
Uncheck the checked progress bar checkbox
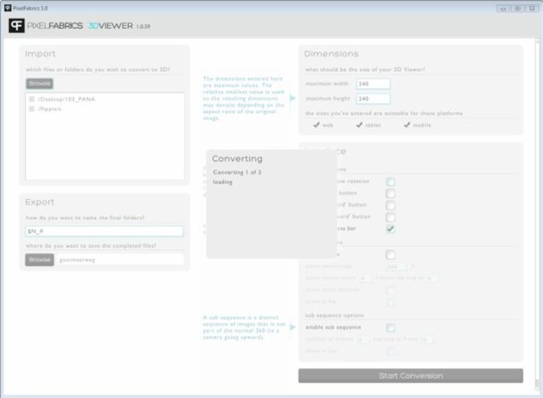[x=390, y=228]
